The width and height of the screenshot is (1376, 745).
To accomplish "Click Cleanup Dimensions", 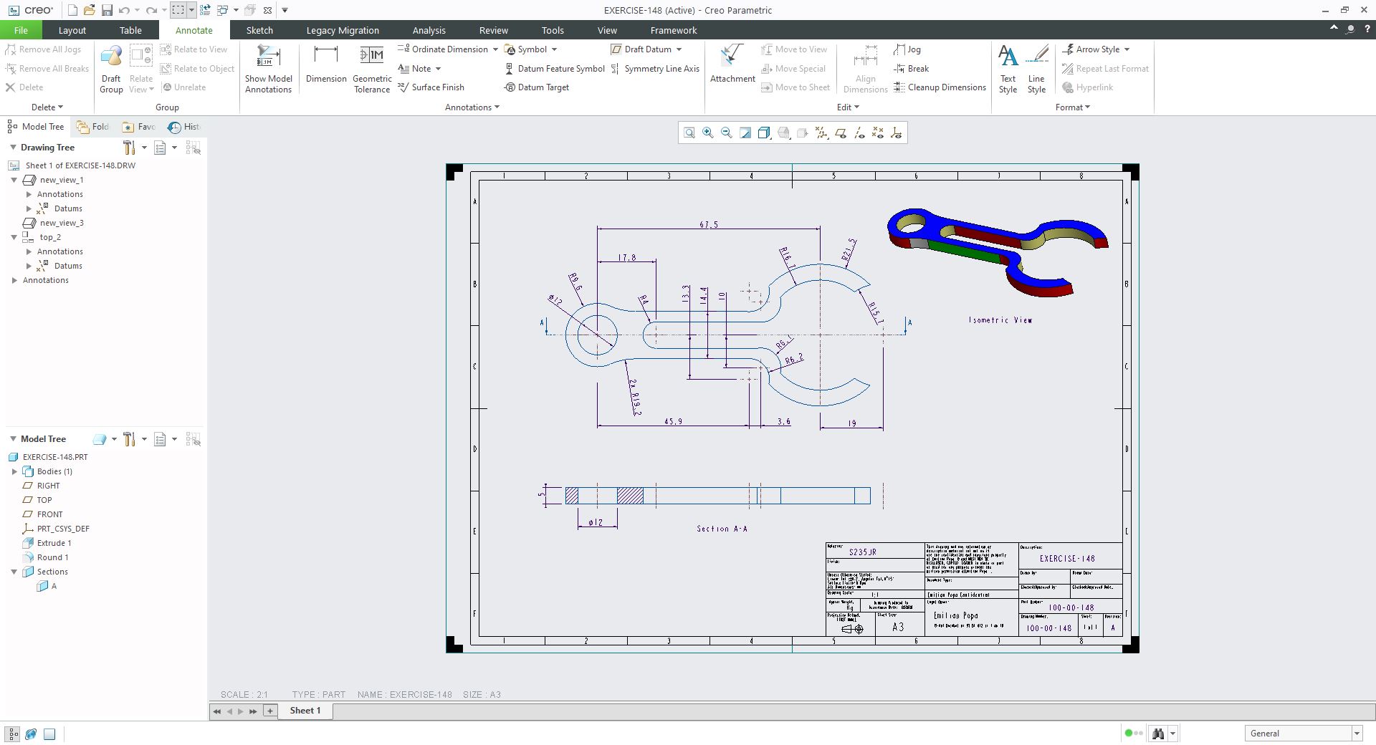I will point(940,87).
